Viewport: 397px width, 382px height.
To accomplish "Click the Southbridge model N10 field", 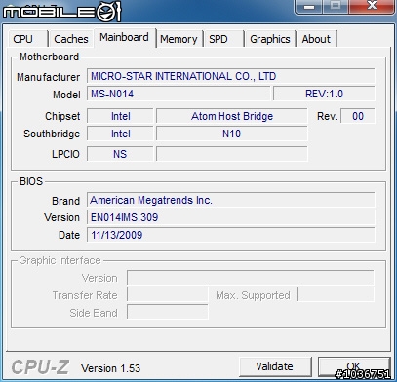I will coord(231,134).
